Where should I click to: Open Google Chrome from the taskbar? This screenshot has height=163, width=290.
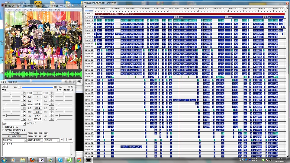[x=79, y=160]
